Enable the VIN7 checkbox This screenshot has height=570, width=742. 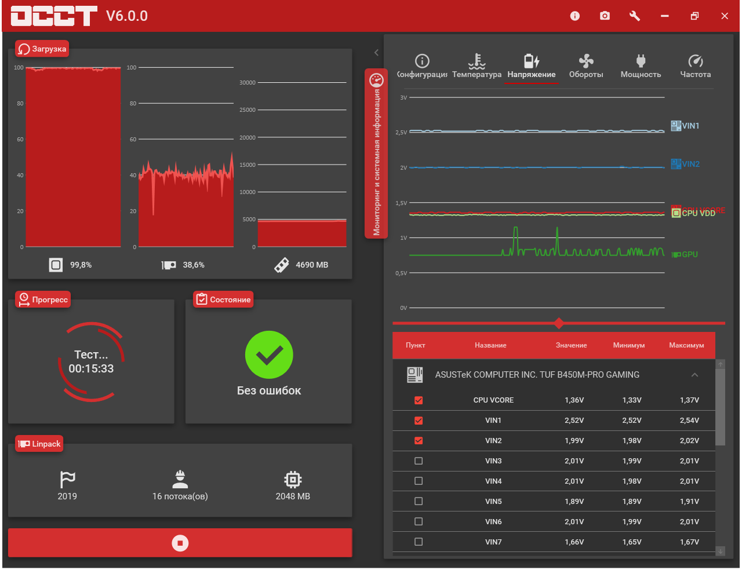point(419,542)
